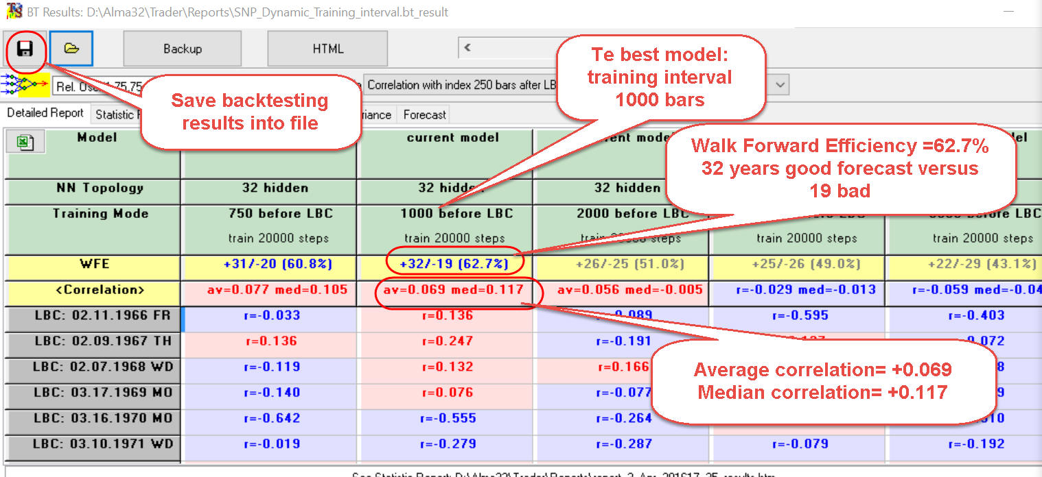This screenshot has height=477, width=1042.
Task: Select row LBC: 02.11.1966 FR
Action: point(92,316)
